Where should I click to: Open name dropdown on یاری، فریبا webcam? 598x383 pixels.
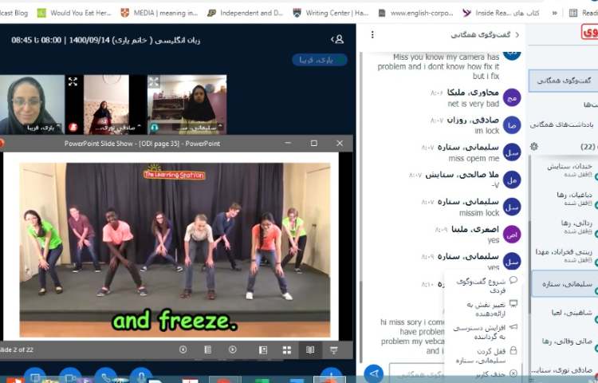[x=43, y=128]
